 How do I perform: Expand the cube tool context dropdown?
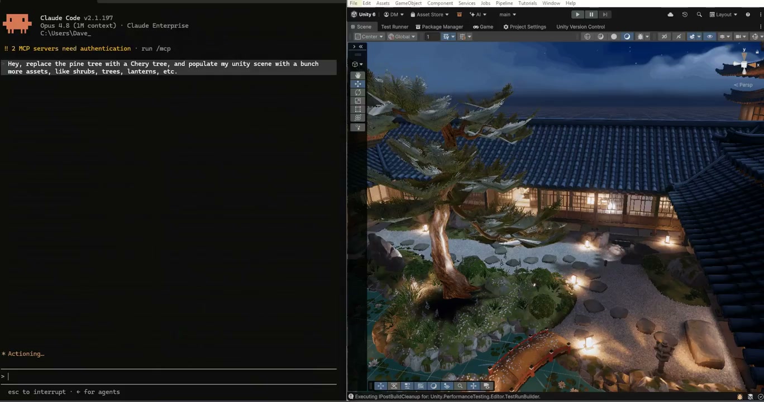click(x=357, y=64)
